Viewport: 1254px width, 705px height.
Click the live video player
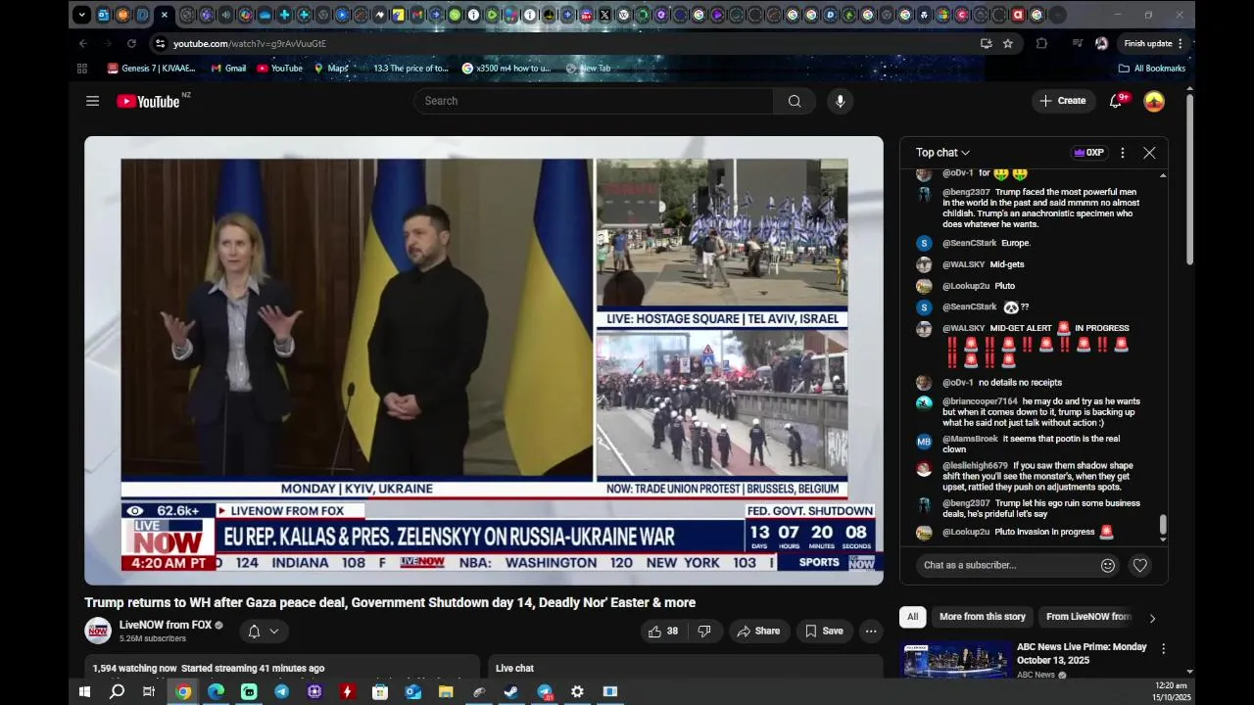pos(484,359)
